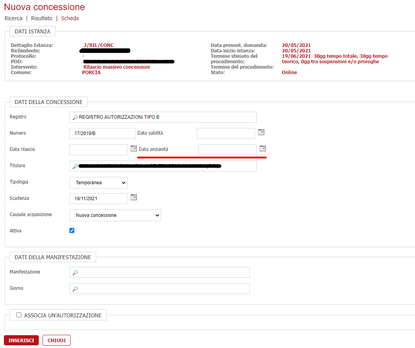Expand the Causale acquisizione dropdown
Viewport: 415px width, 348px height.
coord(115,215)
